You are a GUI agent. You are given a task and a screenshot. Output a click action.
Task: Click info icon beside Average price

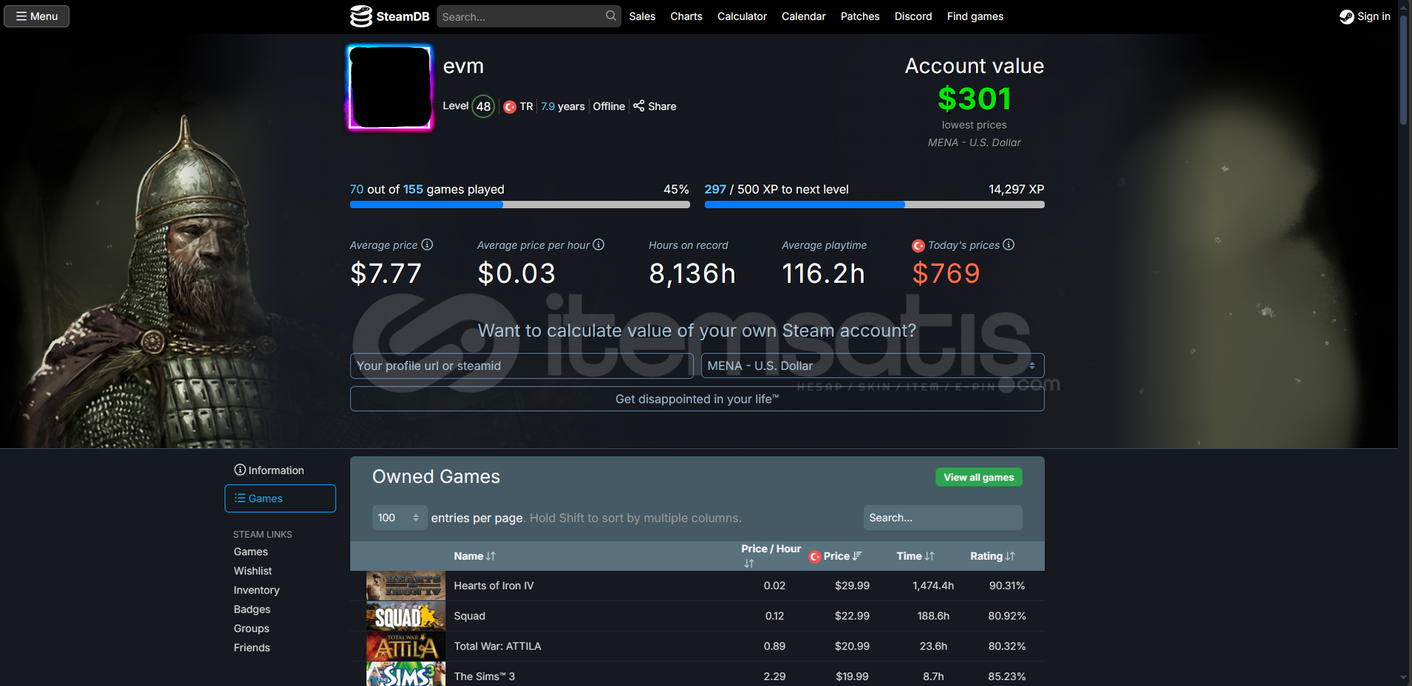(427, 244)
